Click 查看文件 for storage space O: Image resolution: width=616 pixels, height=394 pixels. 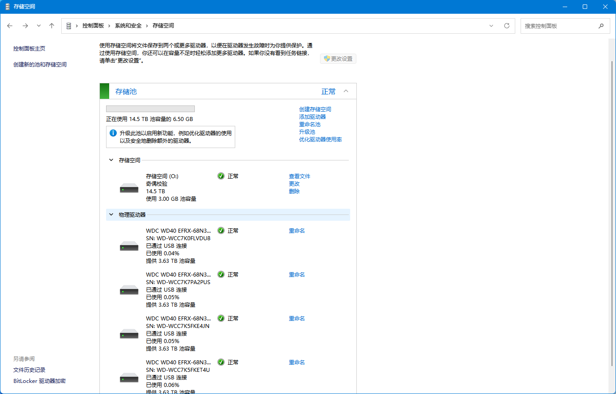pyautogui.click(x=300, y=176)
